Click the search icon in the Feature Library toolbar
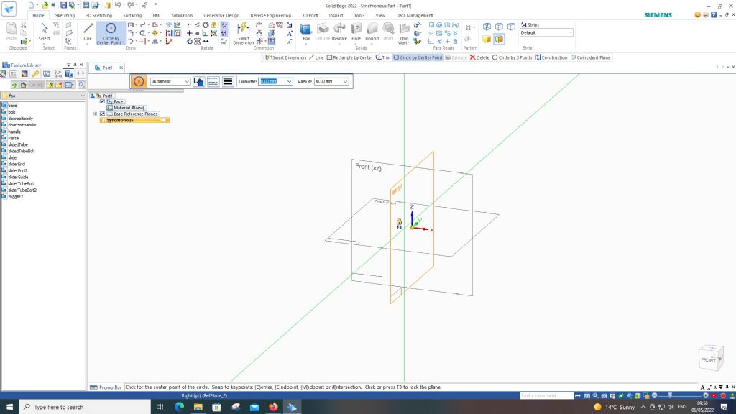This screenshot has width=736, height=414. [x=82, y=85]
